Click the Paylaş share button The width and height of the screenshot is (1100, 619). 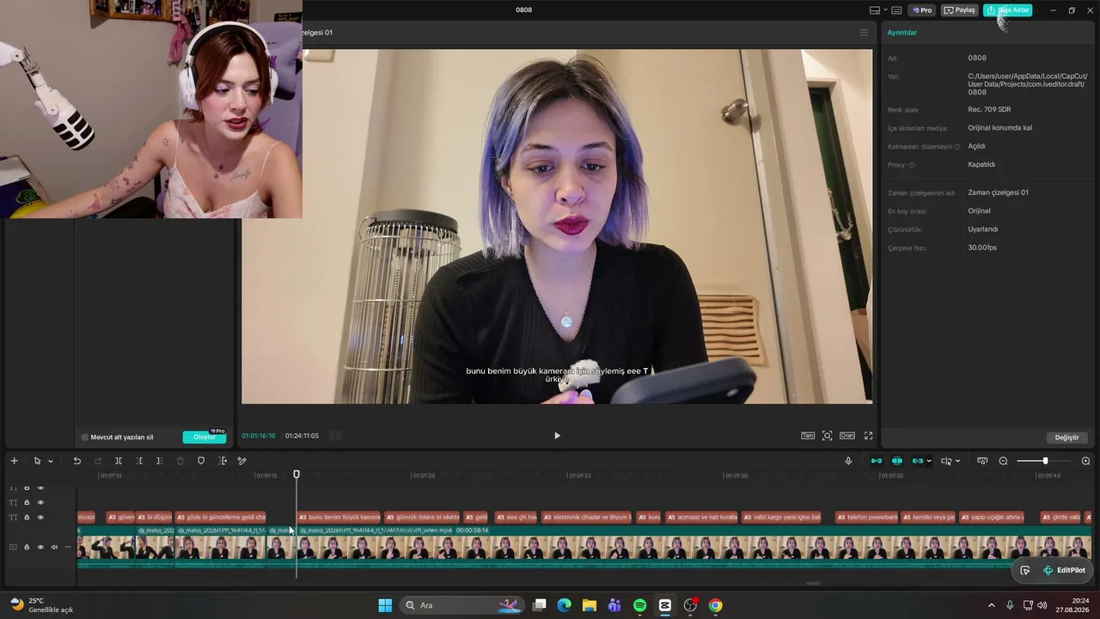959,10
